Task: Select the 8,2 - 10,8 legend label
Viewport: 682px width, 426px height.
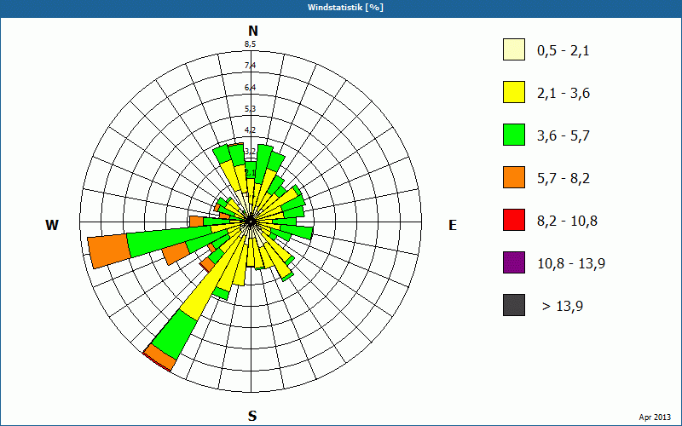Action: click(x=567, y=222)
